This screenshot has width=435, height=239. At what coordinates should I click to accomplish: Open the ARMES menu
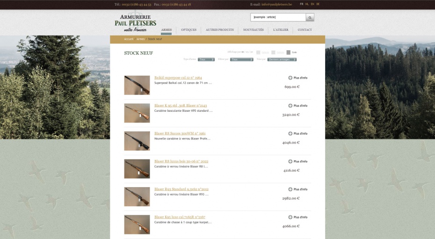coord(167,30)
